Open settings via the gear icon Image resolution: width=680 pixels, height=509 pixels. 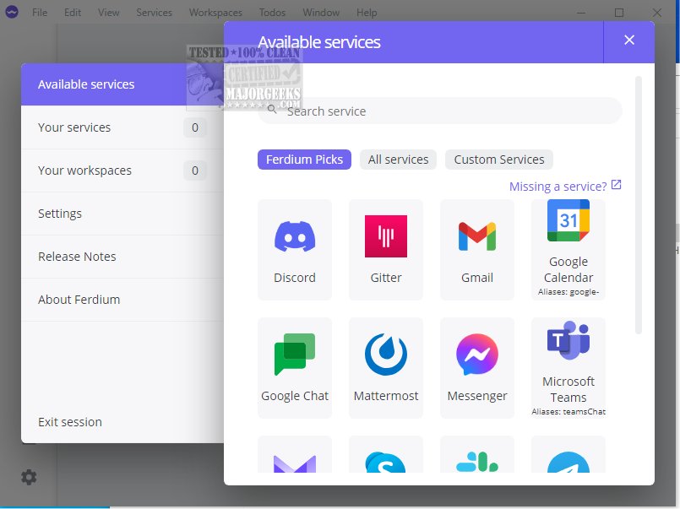(29, 477)
